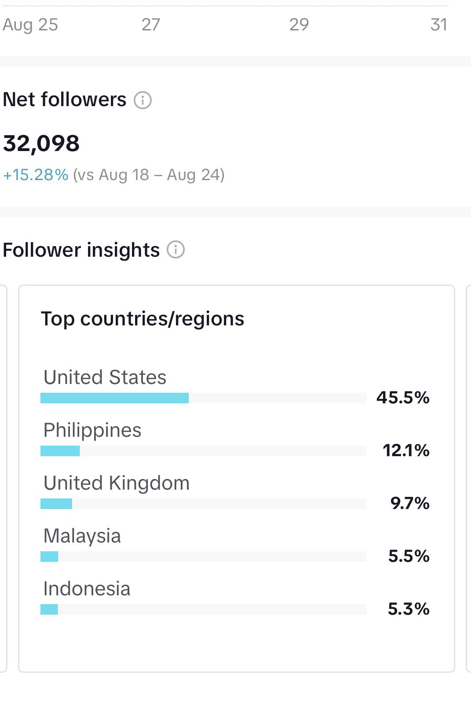471x712 pixels.
Task: Select the Aug 25 date label
Action: tap(30, 25)
